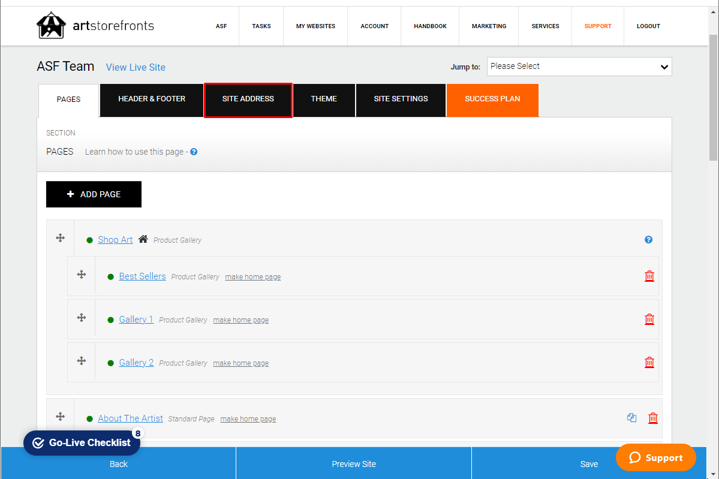The width and height of the screenshot is (719, 479).
Task: Open Account in top navigation
Action: coord(375,26)
